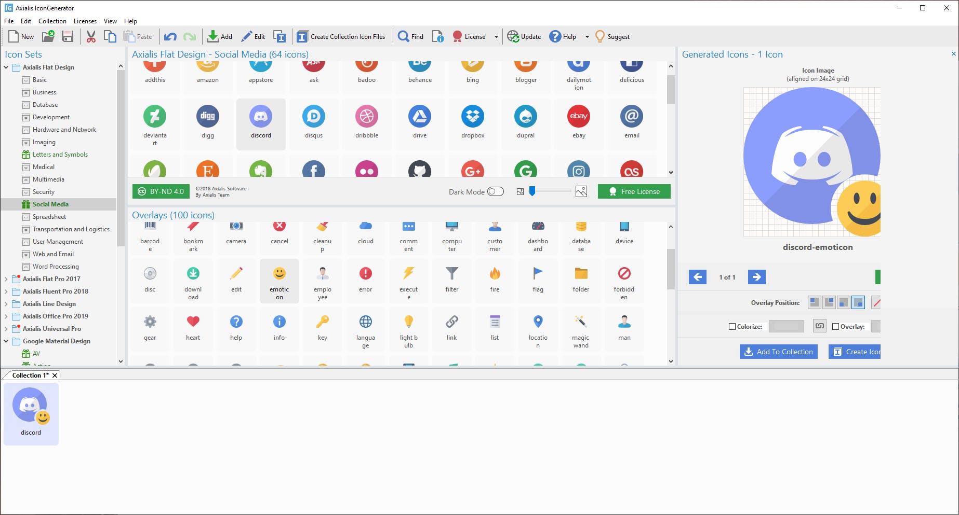Click the Add To Collection button
The width and height of the screenshot is (959, 515).
[x=779, y=352]
